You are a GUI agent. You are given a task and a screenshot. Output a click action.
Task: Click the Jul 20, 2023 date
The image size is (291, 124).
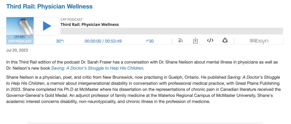[17, 50]
